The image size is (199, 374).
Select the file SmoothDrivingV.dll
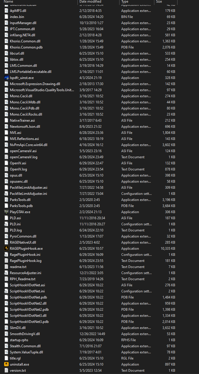25,334
